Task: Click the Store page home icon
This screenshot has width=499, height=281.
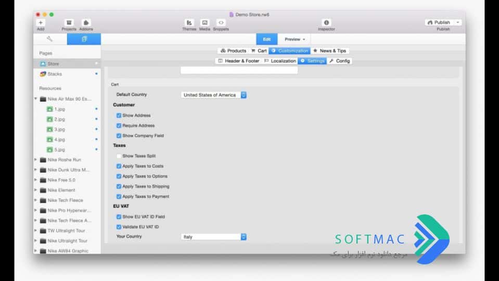Action: (43, 64)
